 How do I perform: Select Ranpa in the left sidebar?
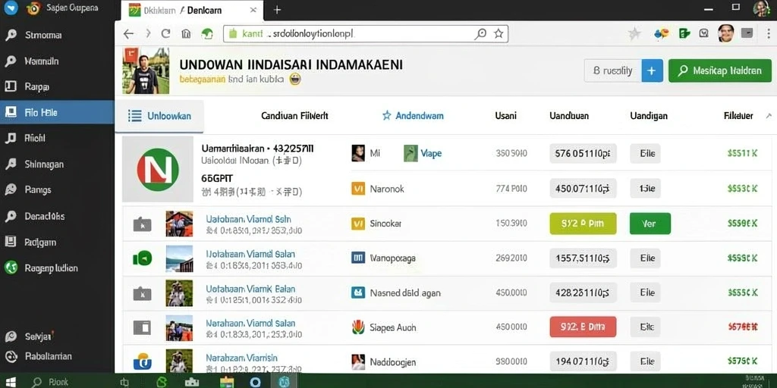(37, 86)
